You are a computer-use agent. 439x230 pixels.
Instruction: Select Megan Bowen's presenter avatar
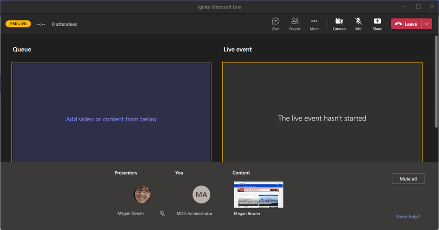[x=142, y=194]
